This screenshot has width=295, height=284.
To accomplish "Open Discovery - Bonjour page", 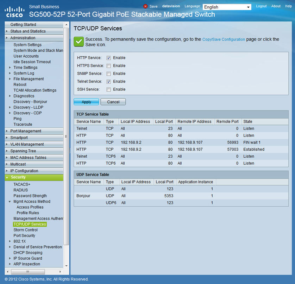I will tap(30, 102).
